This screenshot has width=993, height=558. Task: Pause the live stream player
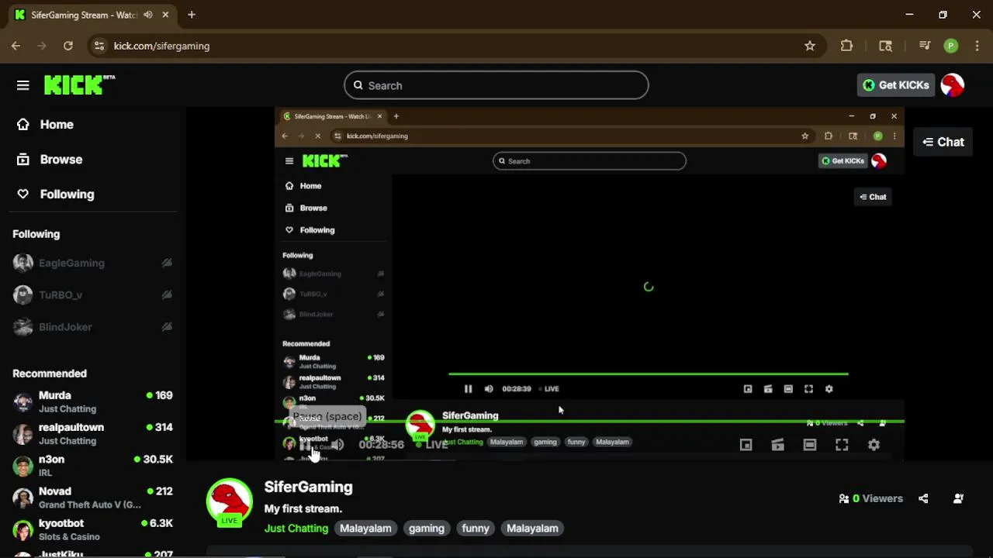(x=305, y=445)
